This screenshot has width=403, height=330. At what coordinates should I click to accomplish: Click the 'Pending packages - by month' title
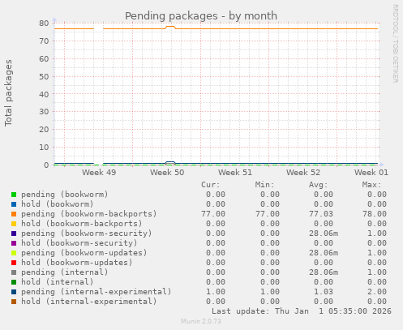(201, 16)
